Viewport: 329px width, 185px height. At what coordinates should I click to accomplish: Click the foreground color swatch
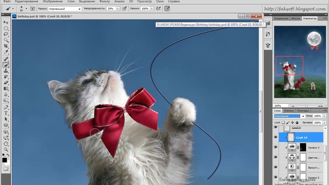[x=5, y=160]
